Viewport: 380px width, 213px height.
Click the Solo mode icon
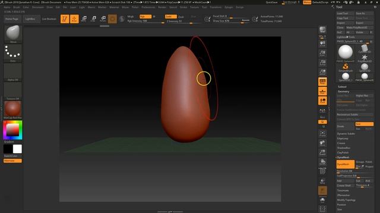[322, 200]
